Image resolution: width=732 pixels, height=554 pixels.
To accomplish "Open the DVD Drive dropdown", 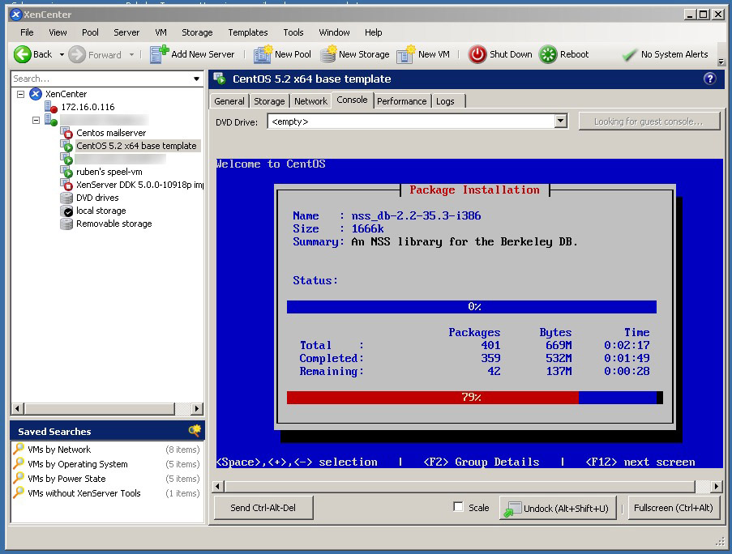I will tap(561, 121).
